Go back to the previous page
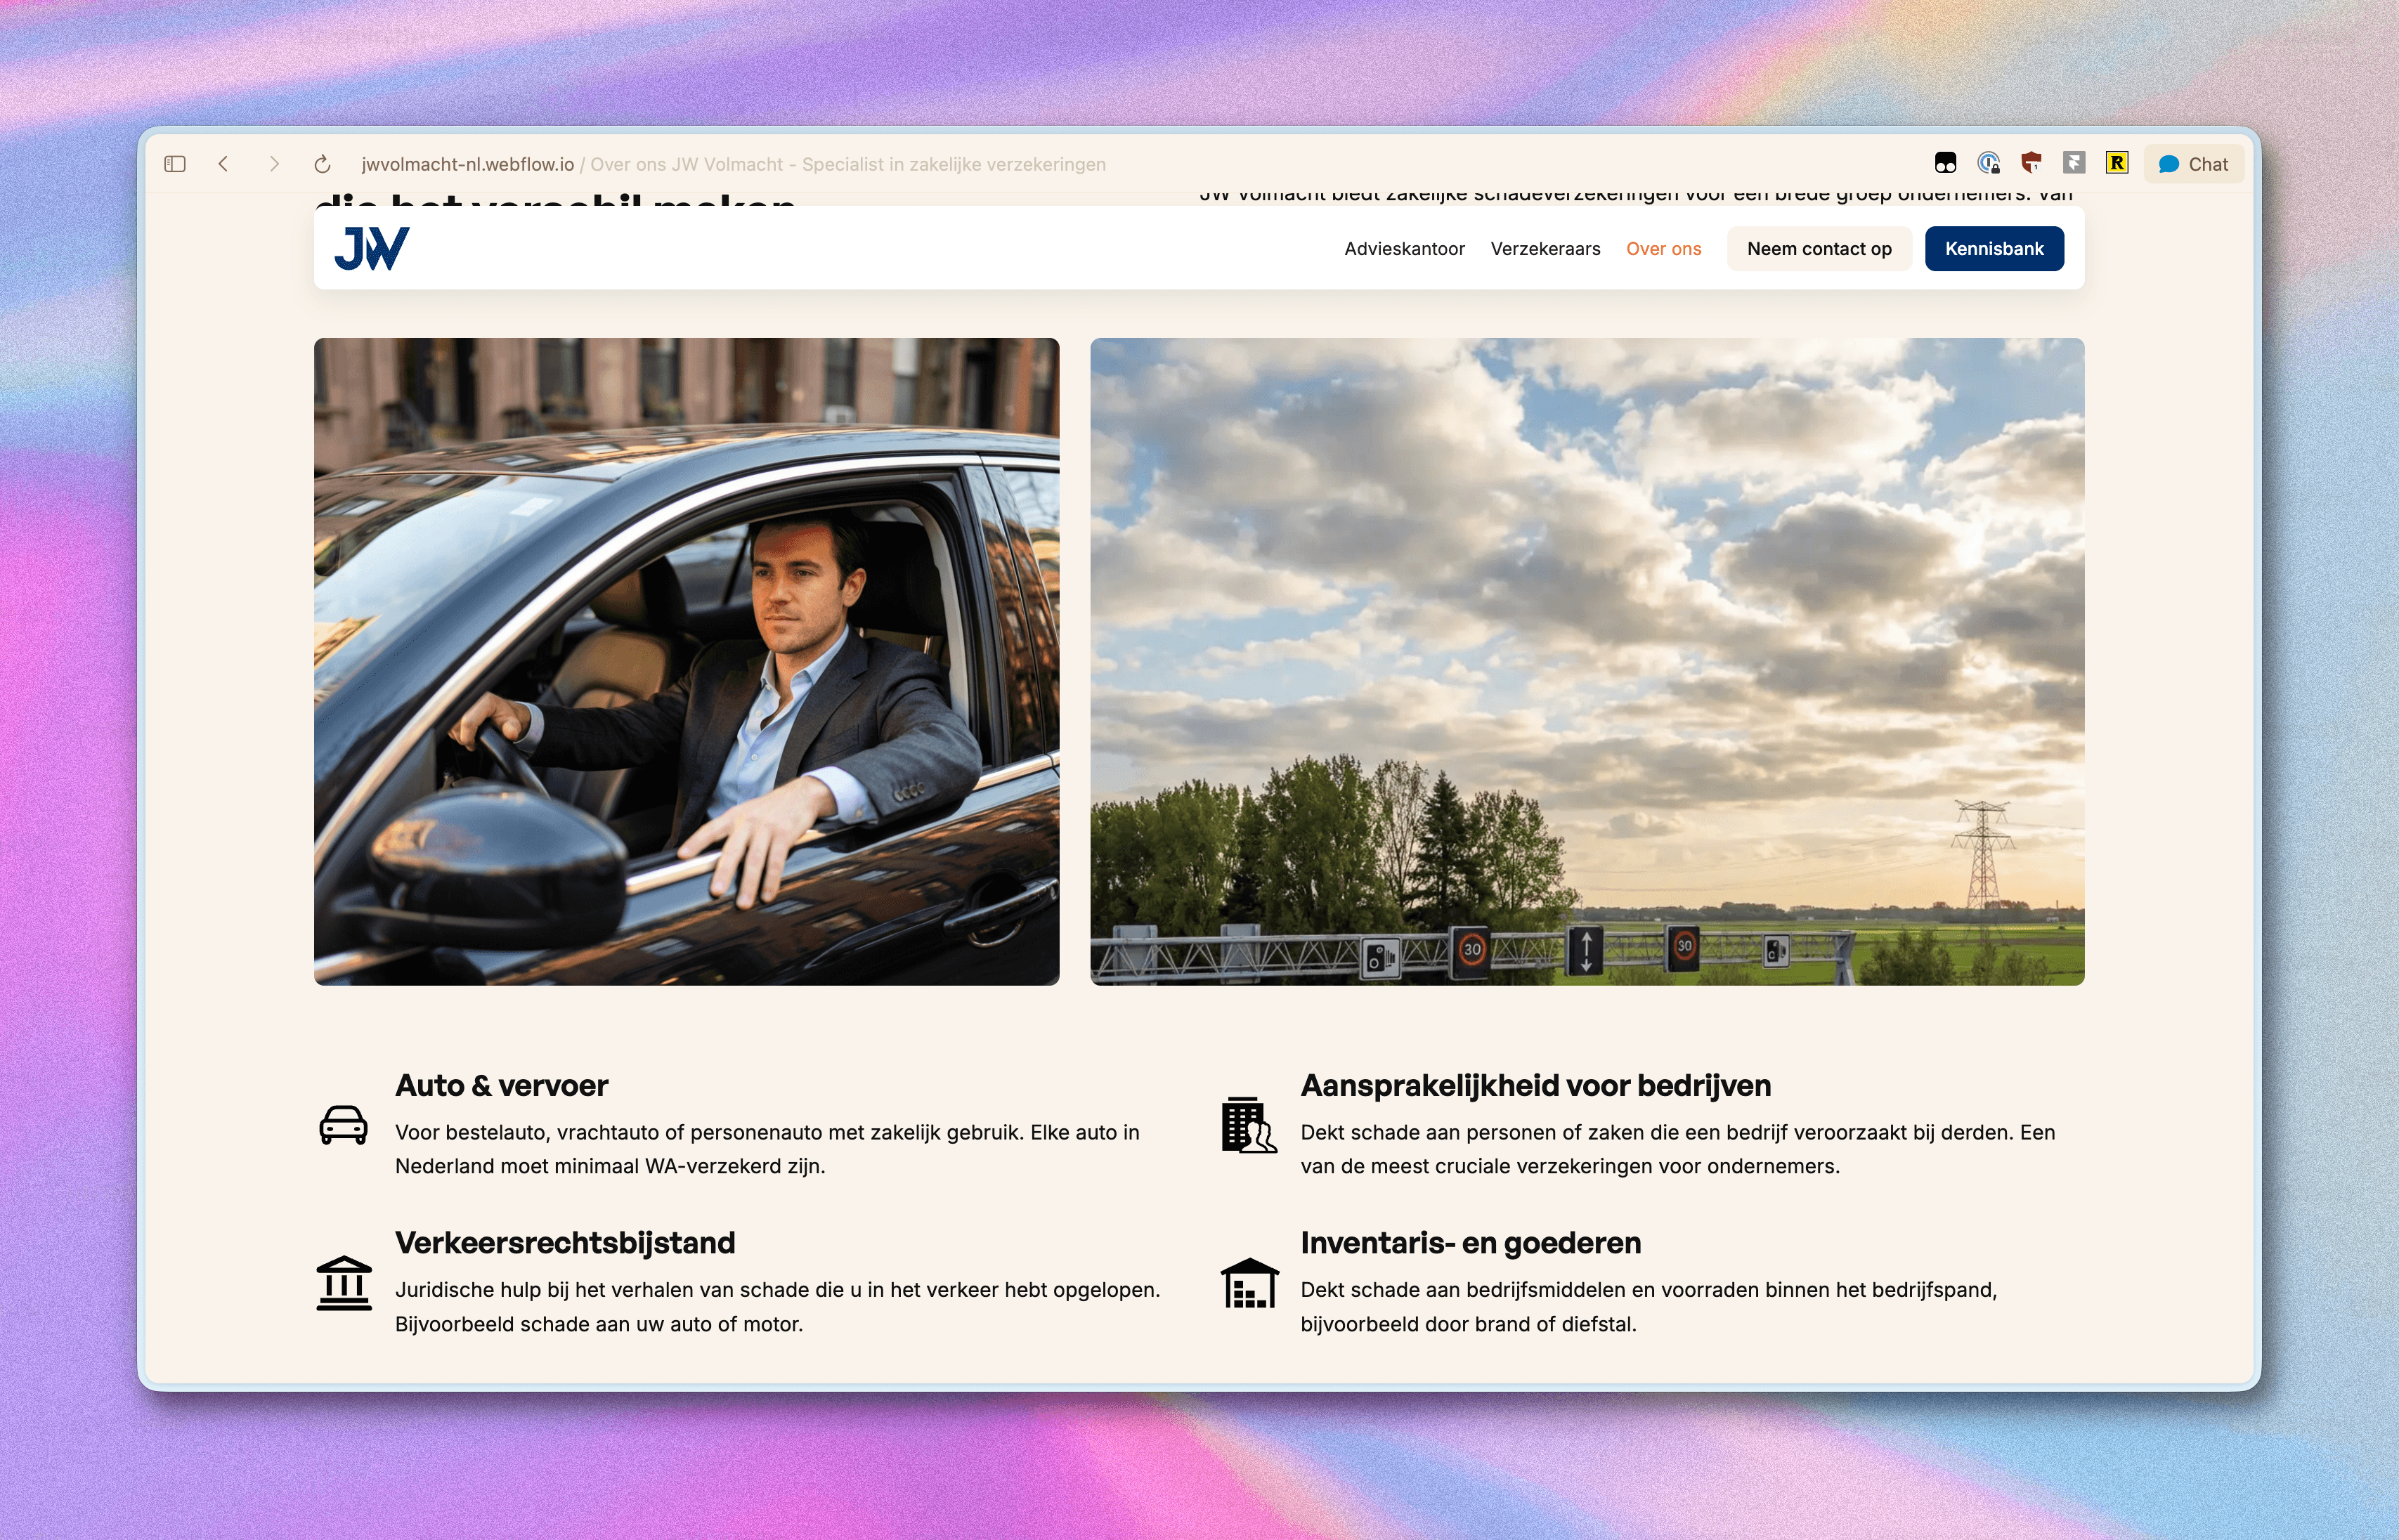Screen dimensions: 2399x1540 point(224,164)
